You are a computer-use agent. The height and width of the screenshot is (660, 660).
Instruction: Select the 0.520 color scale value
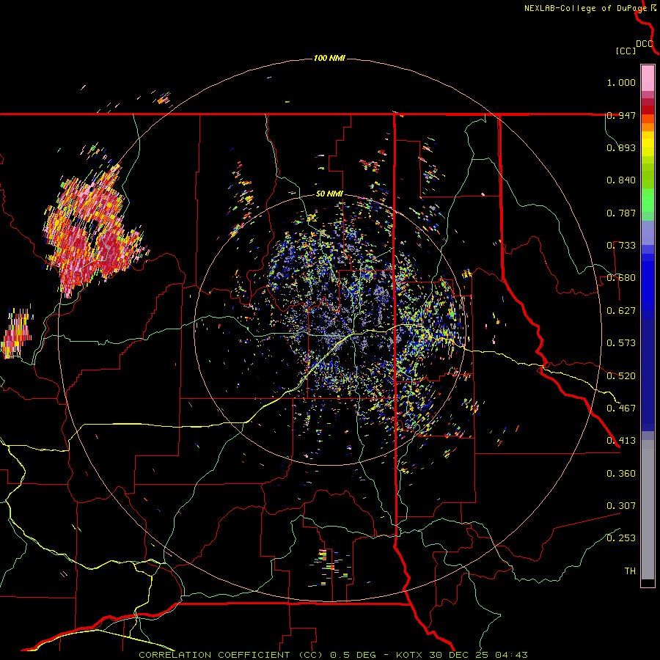click(621, 376)
